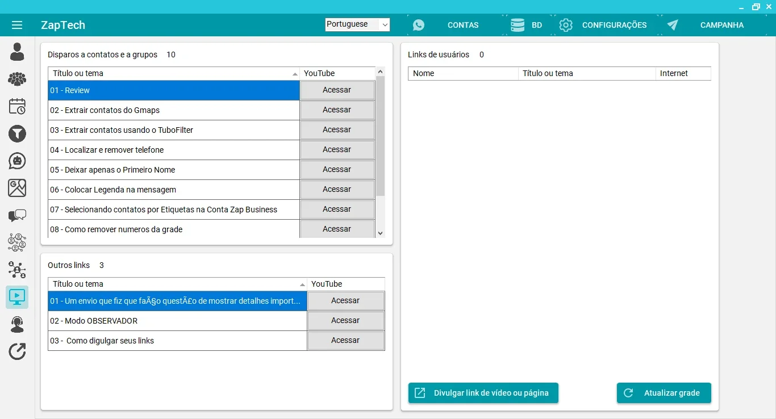
Task: Click the Atualizar grade button
Action: [664, 393]
